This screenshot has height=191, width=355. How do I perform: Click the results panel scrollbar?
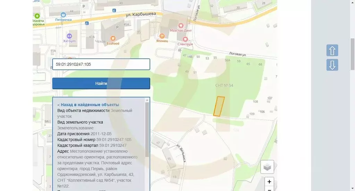pos(147,128)
